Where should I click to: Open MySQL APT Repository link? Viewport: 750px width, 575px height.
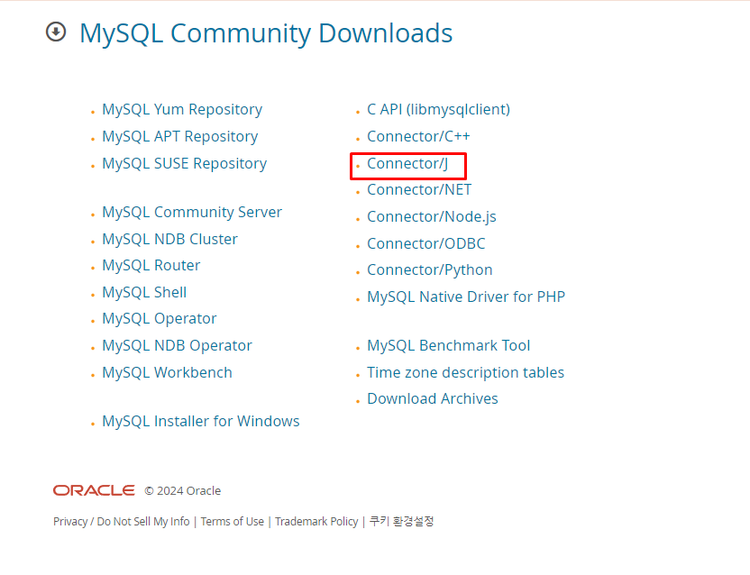[x=180, y=137]
